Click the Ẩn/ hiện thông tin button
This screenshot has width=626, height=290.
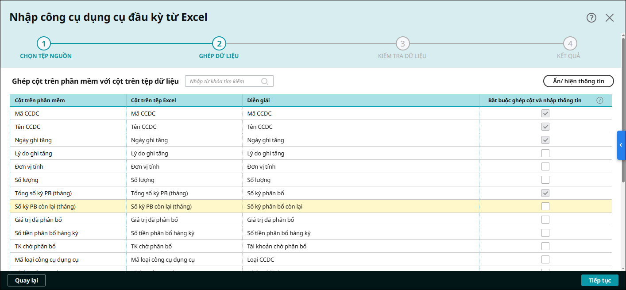tap(578, 81)
